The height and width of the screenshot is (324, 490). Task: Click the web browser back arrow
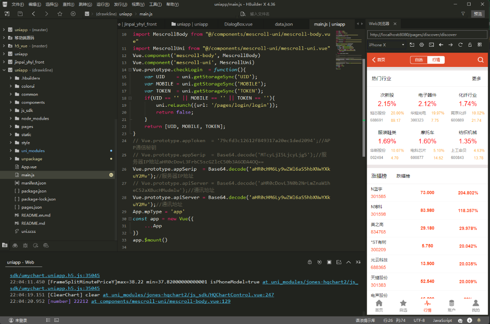tap(441, 44)
